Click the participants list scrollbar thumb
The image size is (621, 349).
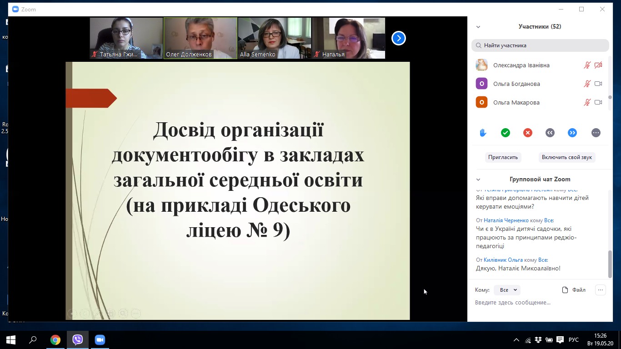(610, 97)
